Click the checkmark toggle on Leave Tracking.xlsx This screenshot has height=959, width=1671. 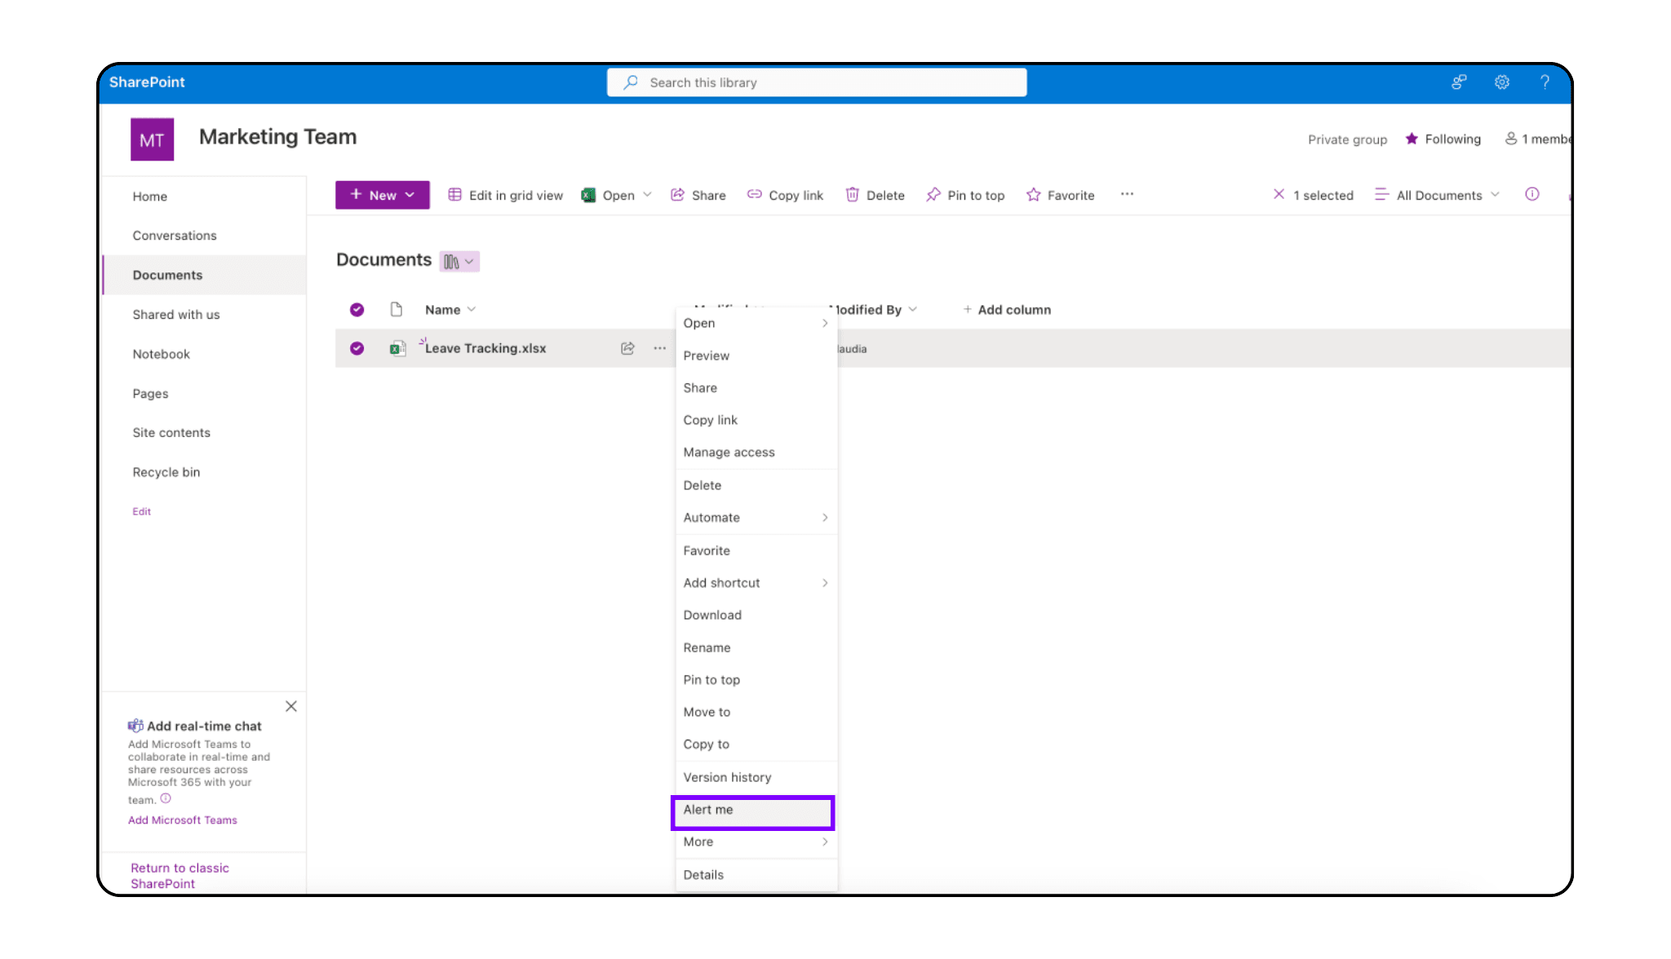tap(357, 347)
